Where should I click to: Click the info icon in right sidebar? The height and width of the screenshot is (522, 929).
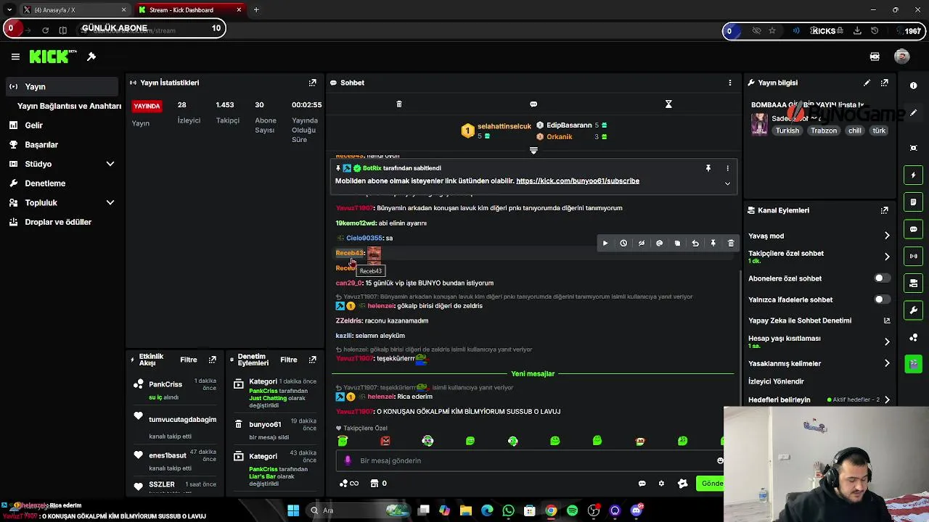tap(913, 86)
